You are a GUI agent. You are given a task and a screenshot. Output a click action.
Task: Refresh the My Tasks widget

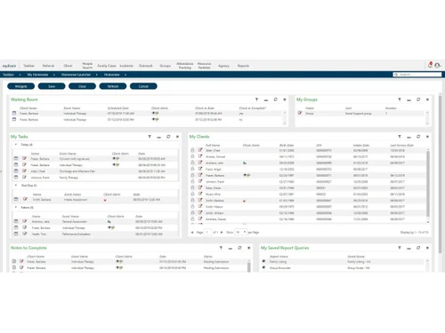tap(168, 137)
